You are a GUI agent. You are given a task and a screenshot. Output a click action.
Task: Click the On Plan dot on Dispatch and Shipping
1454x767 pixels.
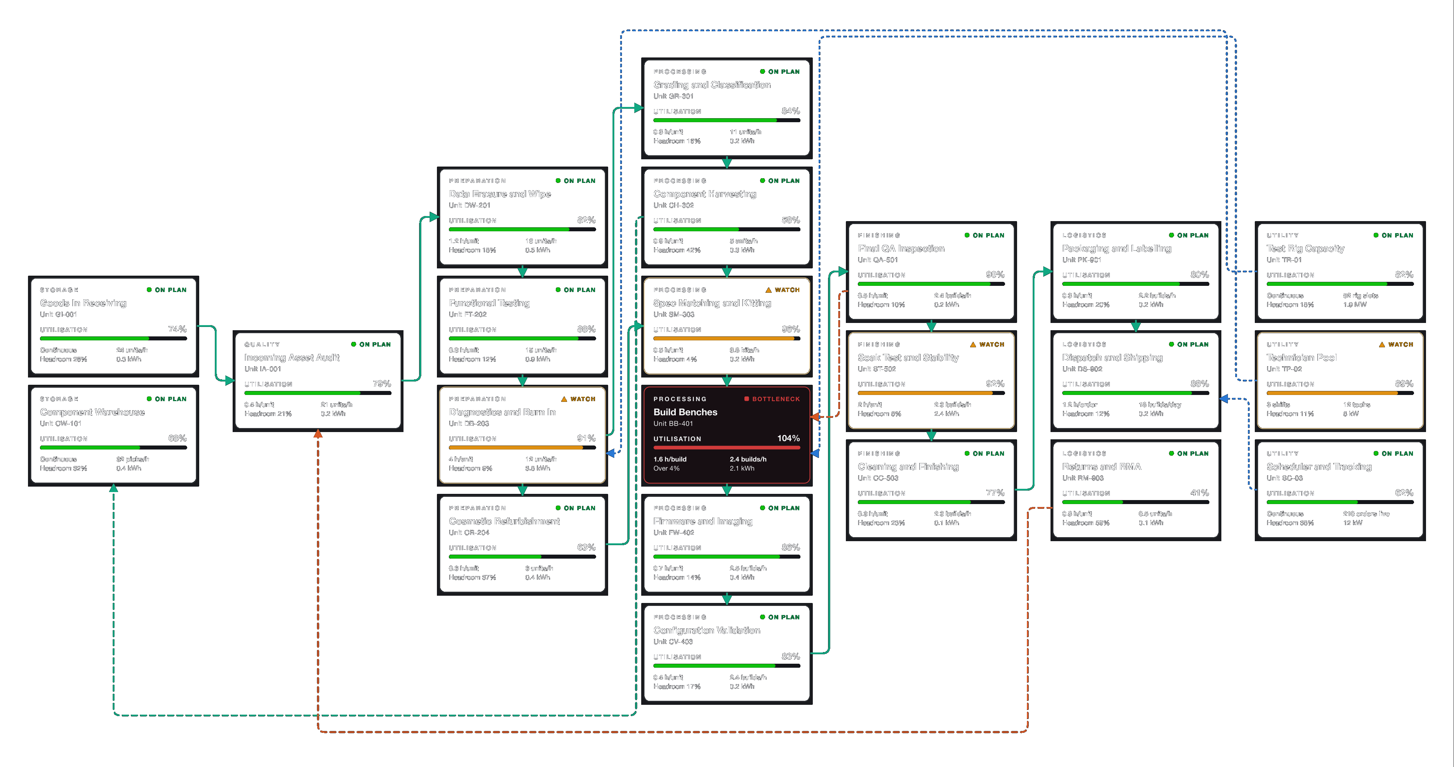pyautogui.click(x=1171, y=344)
